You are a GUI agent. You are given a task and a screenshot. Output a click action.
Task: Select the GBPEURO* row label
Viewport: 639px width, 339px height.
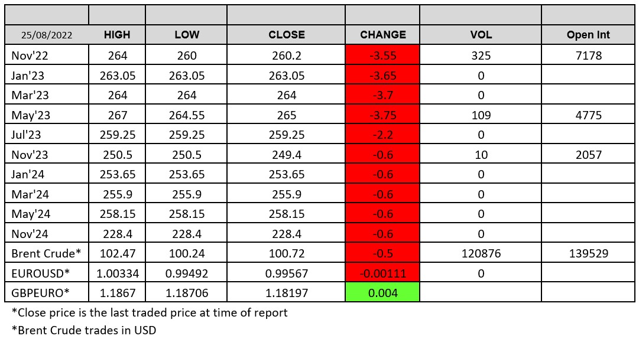pyautogui.click(x=40, y=293)
